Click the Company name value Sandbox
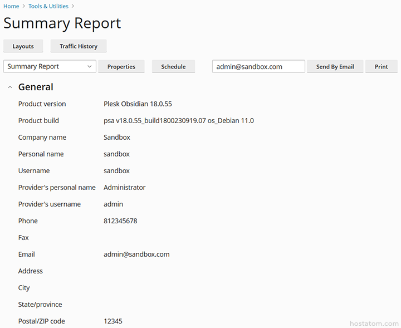The width and height of the screenshot is (401, 328). coord(117,137)
